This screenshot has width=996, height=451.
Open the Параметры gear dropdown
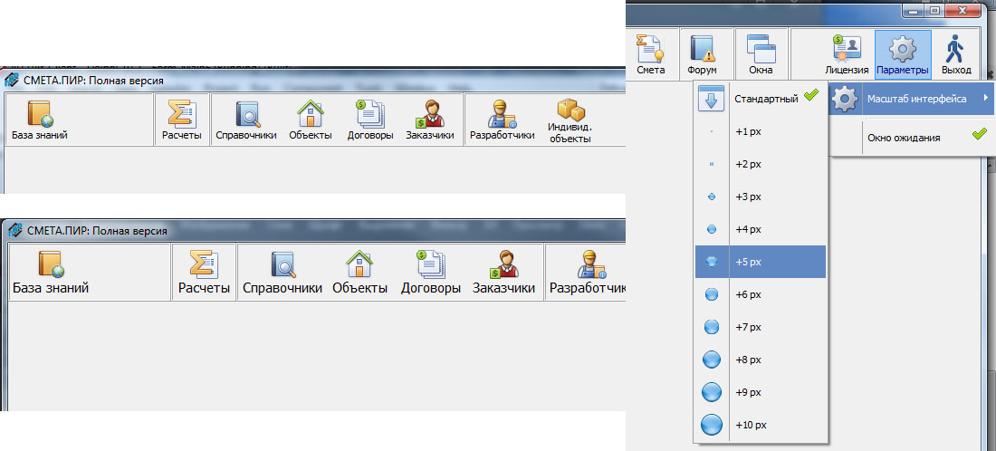click(x=902, y=53)
